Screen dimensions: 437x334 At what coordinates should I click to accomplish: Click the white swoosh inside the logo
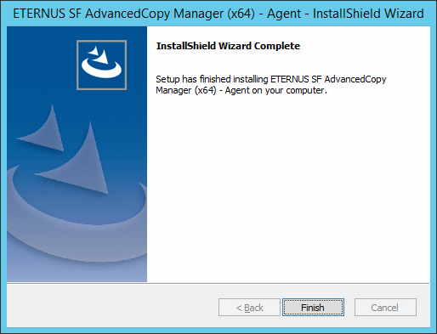pos(101,71)
